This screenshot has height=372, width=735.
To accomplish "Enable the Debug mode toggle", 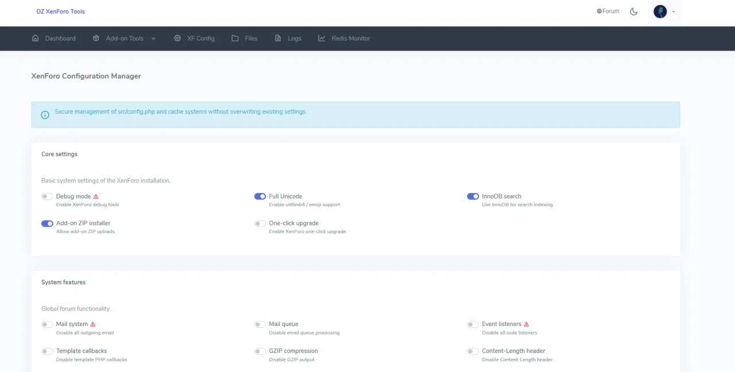I will click(x=47, y=196).
